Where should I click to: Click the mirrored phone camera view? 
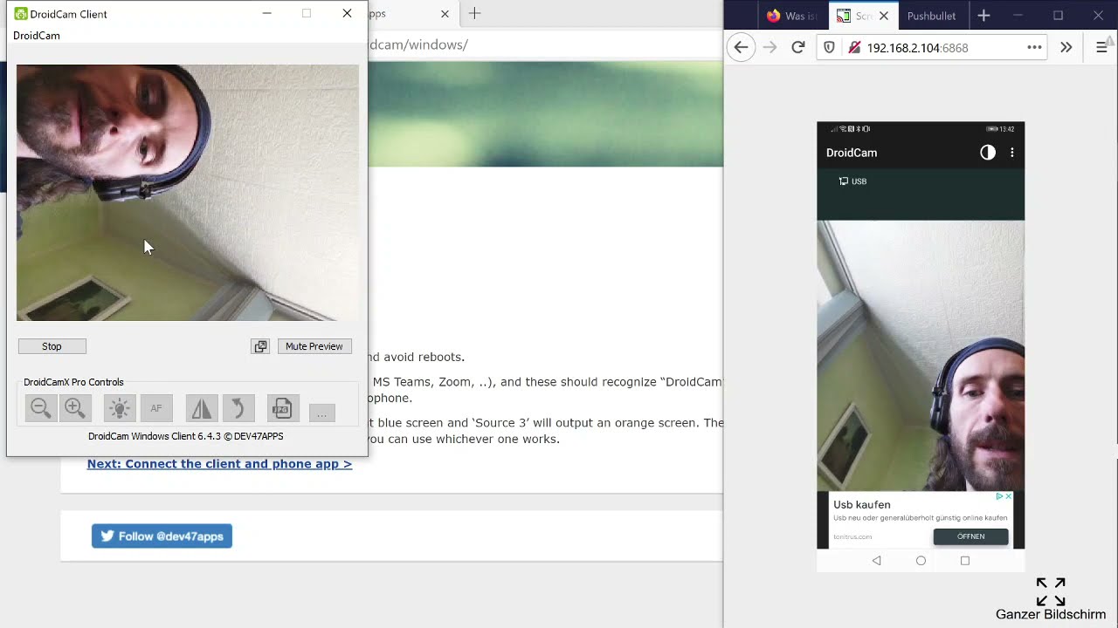coord(921,356)
